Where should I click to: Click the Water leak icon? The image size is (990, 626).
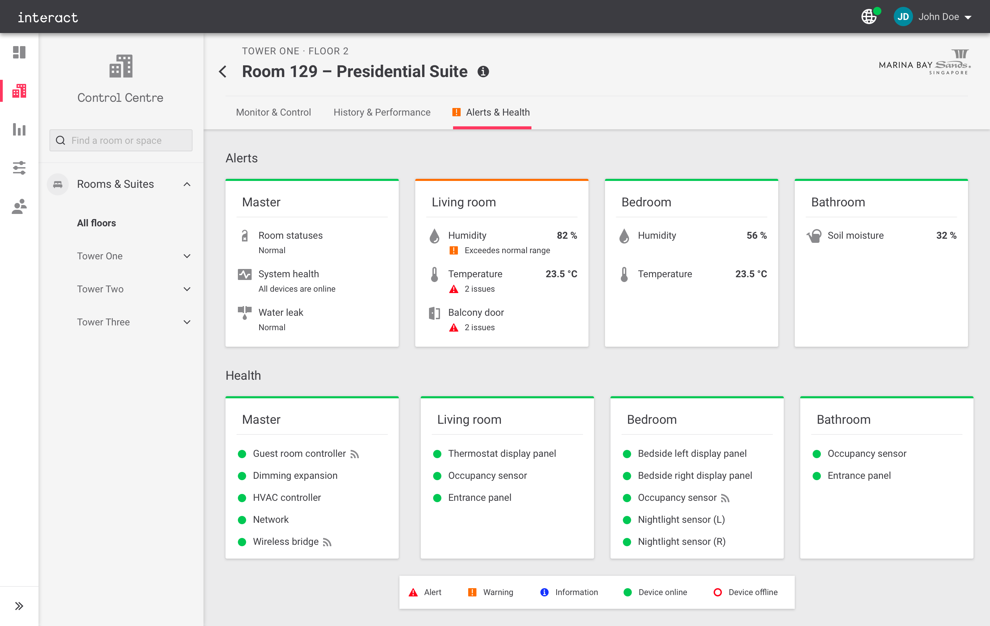coord(245,313)
